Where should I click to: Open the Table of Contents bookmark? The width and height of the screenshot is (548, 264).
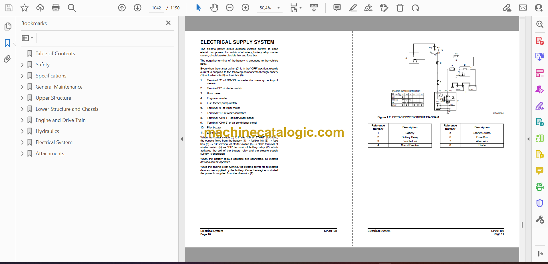(55, 54)
